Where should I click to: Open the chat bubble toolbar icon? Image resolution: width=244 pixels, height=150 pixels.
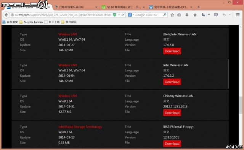[216, 15]
